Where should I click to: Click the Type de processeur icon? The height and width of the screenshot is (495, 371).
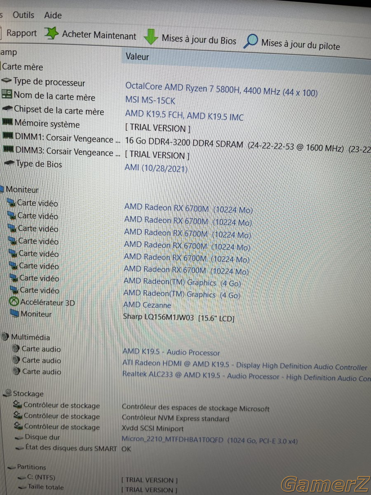coord(7,80)
